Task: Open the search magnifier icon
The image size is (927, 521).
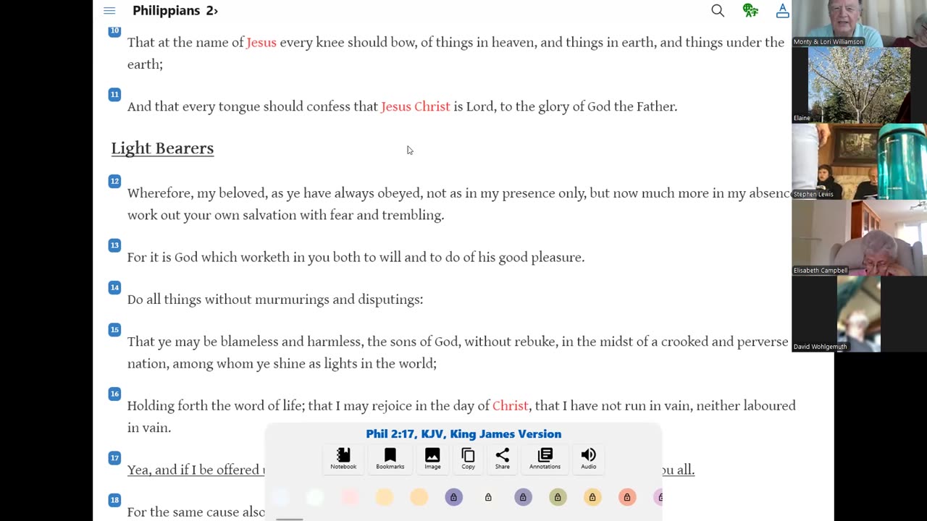Action: click(x=718, y=11)
